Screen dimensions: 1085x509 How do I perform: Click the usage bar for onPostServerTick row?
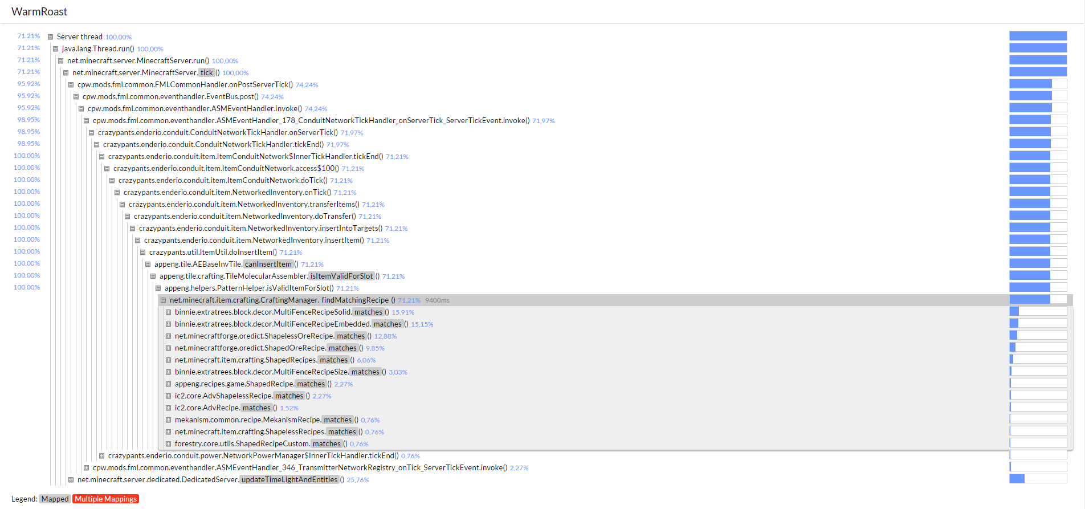tap(1038, 84)
